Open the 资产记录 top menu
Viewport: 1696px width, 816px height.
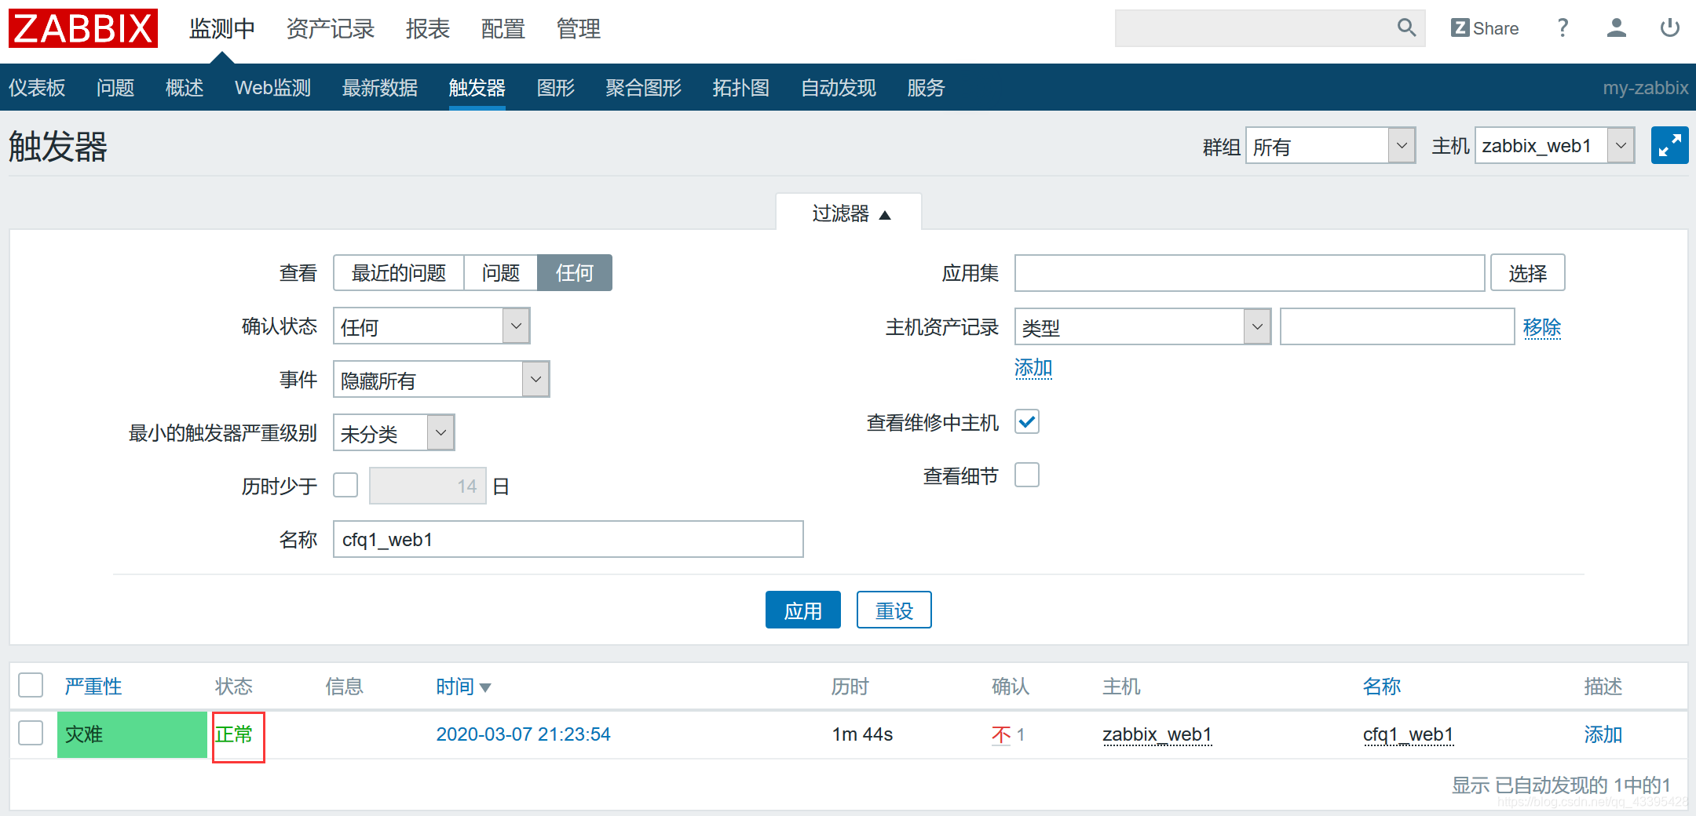point(331,29)
